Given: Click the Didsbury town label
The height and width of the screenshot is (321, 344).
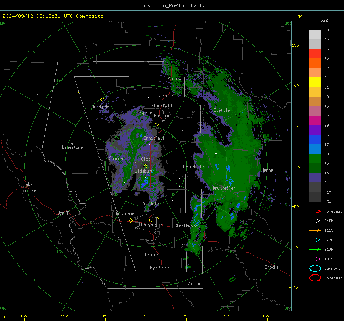Looking at the screenshot, I should (x=144, y=171).
